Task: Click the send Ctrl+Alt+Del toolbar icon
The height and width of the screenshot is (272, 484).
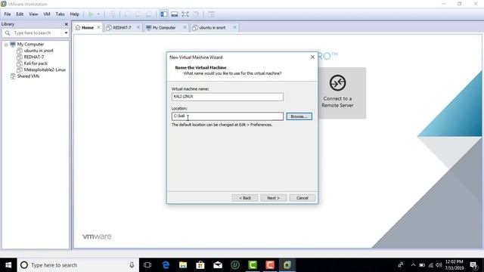Action: pos(112,14)
